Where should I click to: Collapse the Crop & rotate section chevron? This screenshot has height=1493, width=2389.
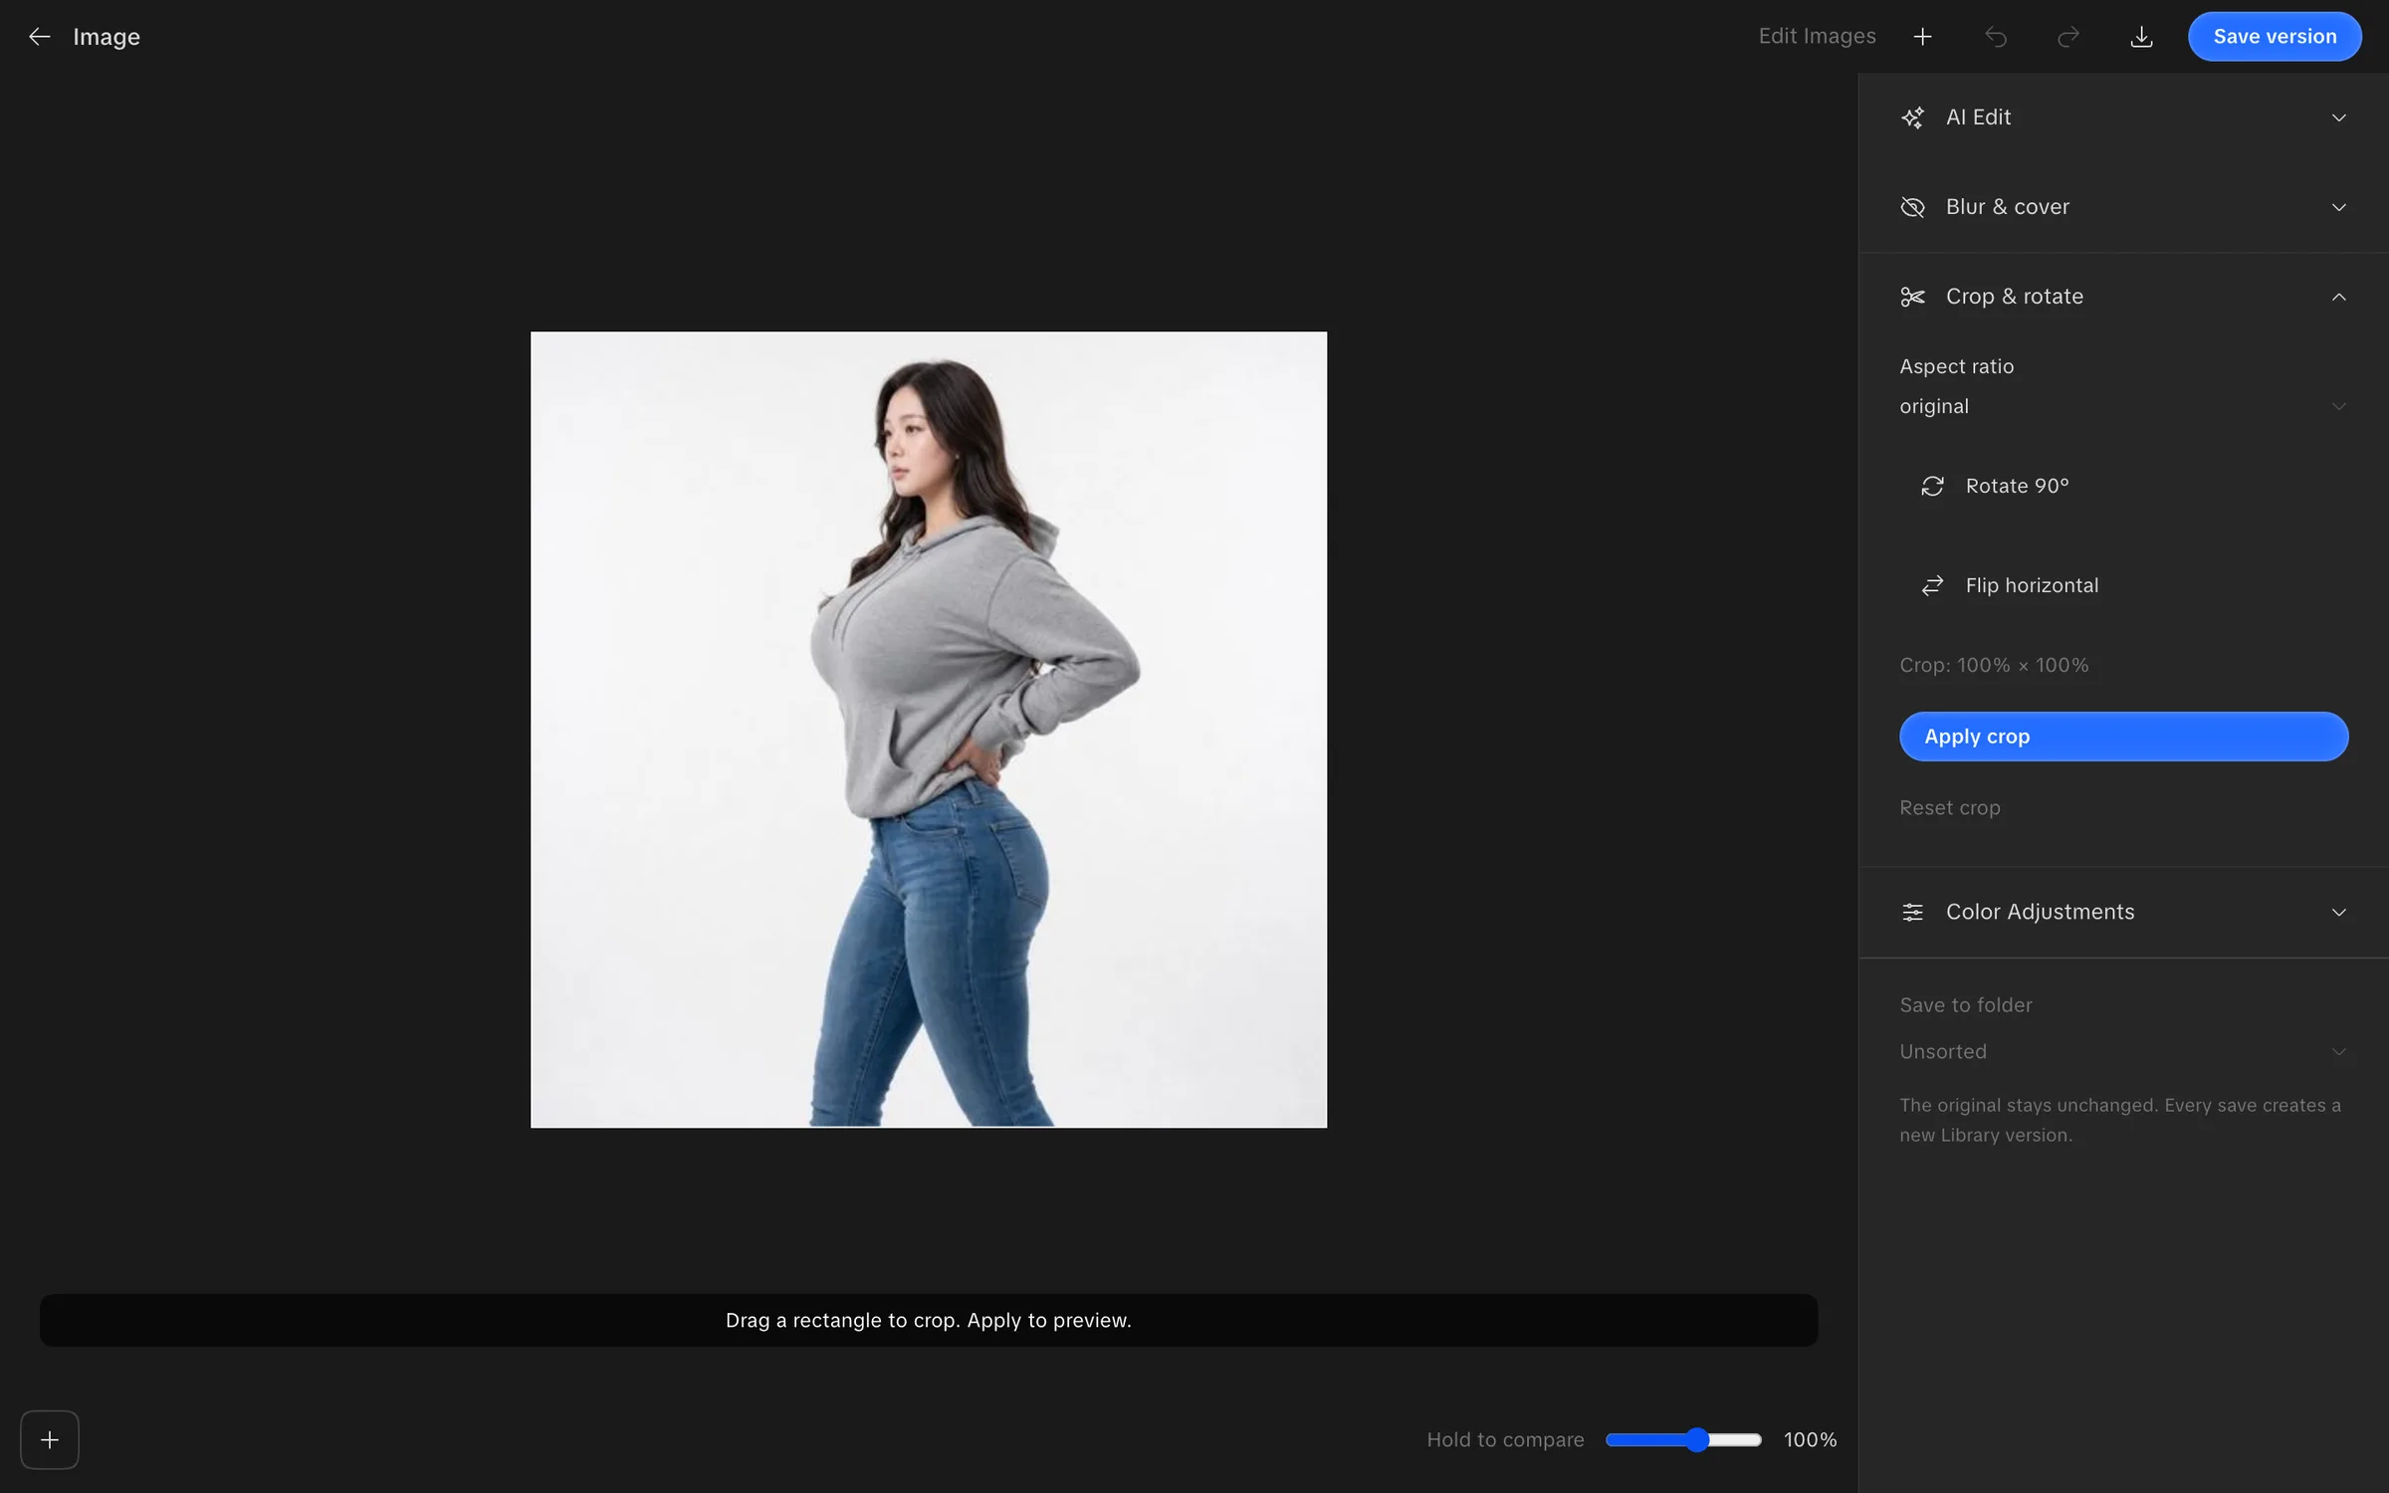(2338, 297)
